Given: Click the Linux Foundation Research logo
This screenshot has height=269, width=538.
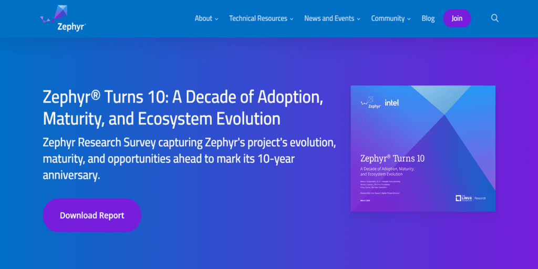Looking at the screenshot, I should 471,198.
